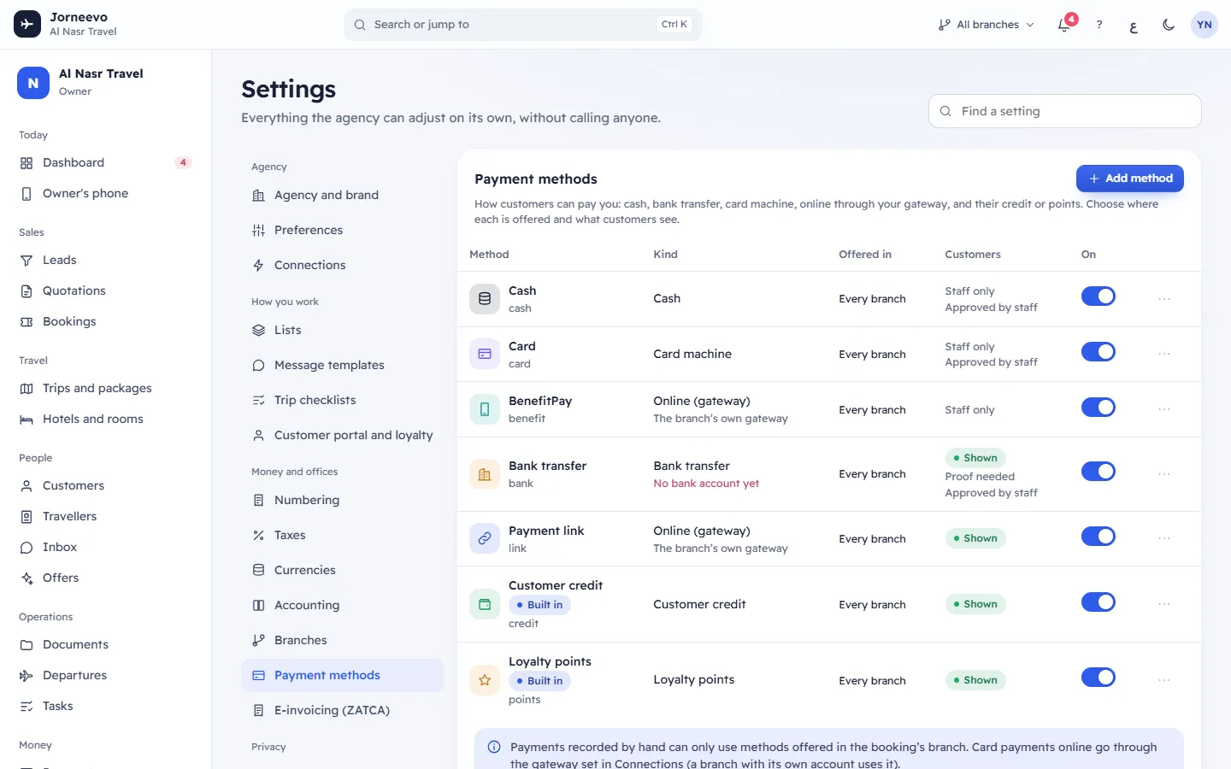Open the Al Nasr Travel workspace switcher
Image resolution: width=1231 pixels, height=769 pixels.
coord(105,83)
